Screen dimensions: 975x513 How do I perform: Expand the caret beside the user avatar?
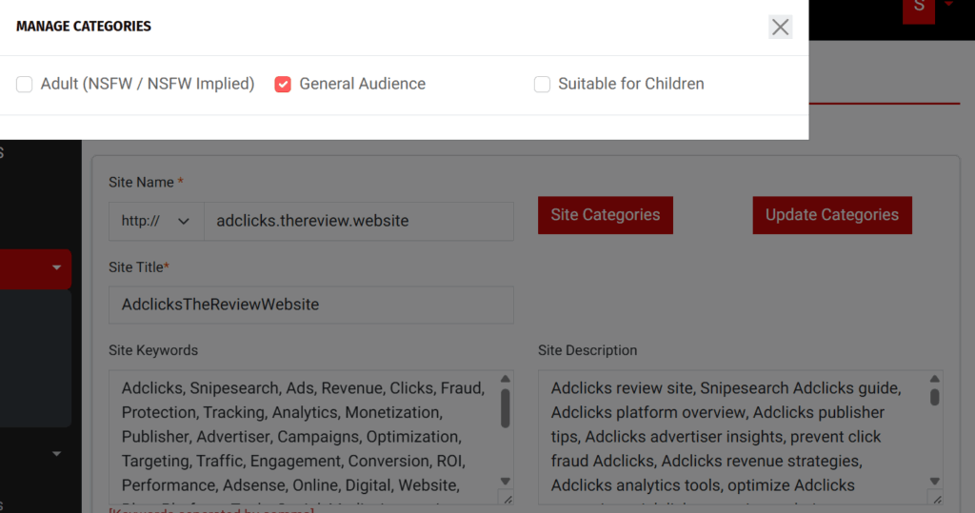(948, 5)
